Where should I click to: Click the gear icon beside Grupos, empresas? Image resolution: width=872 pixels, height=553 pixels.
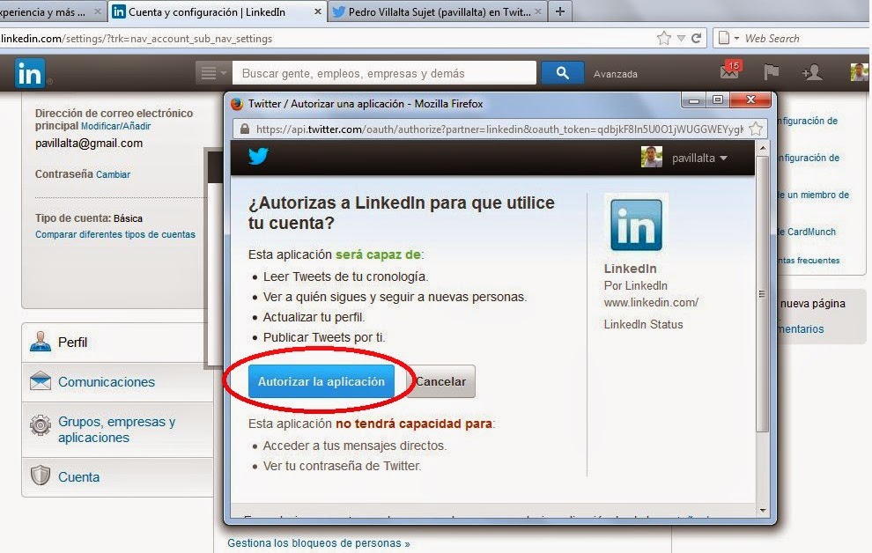coord(40,425)
